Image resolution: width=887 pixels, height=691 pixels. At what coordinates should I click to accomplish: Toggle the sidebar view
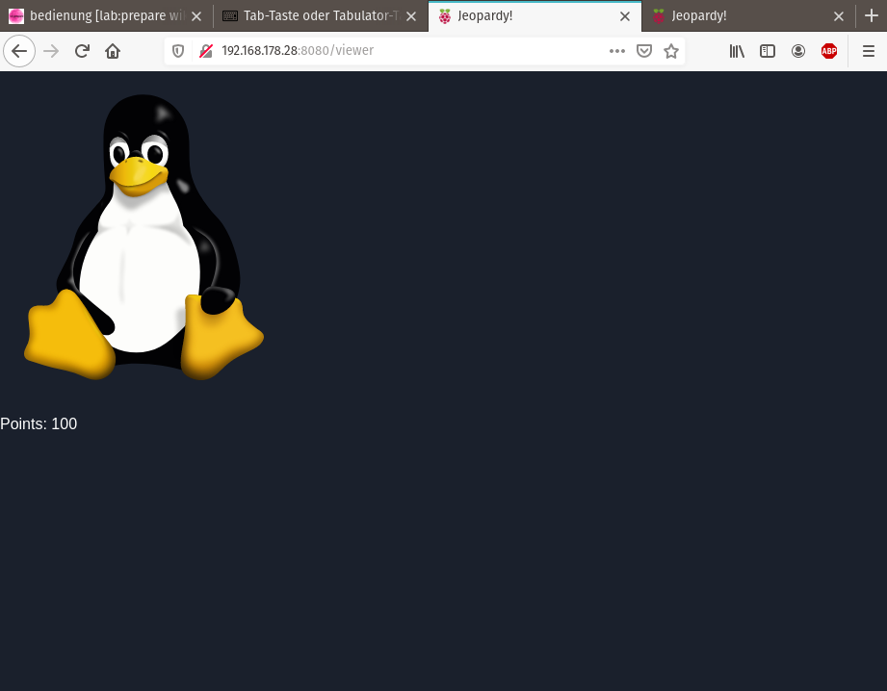tap(767, 51)
